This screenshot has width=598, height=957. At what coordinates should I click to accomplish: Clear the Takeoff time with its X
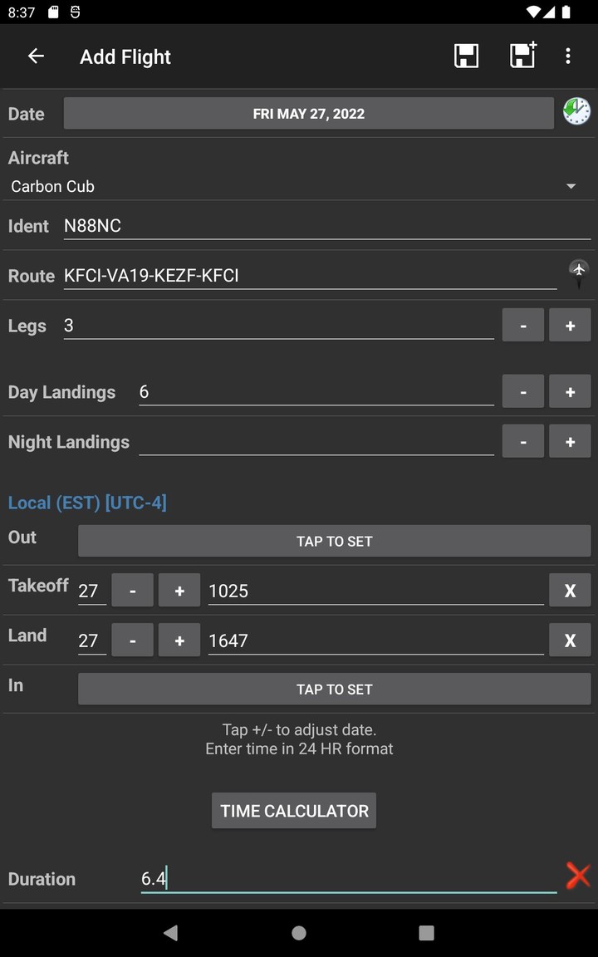tap(570, 590)
